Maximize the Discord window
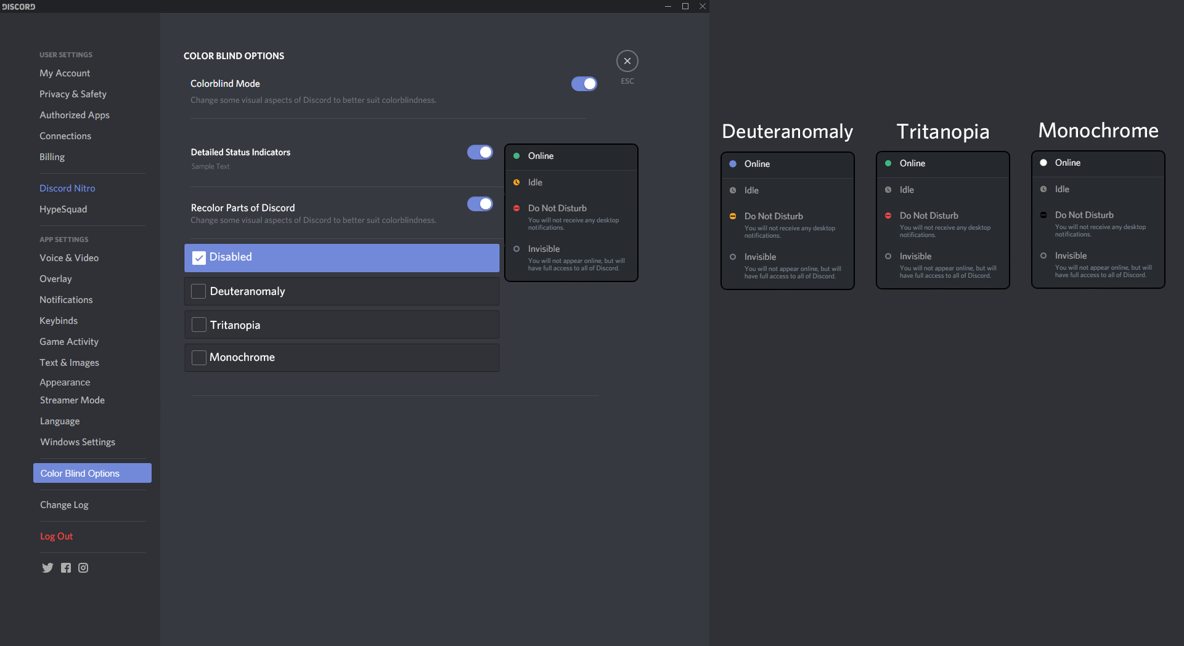 tap(685, 6)
